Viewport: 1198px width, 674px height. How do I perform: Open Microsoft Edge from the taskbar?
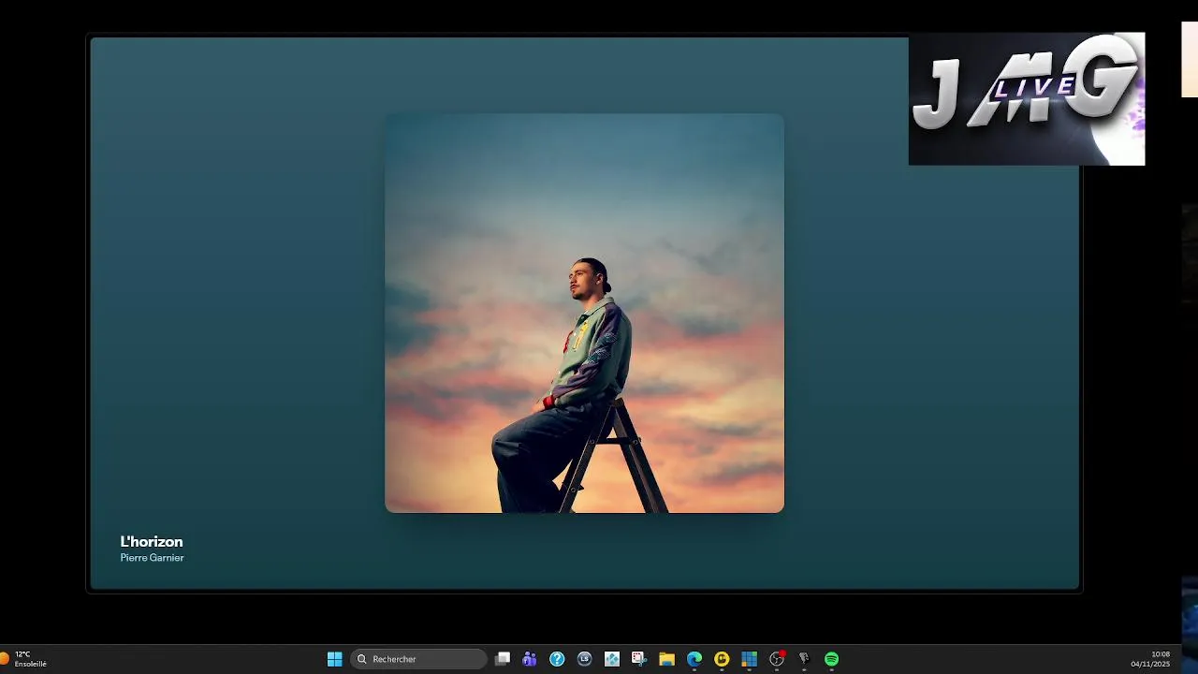[694, 659]
